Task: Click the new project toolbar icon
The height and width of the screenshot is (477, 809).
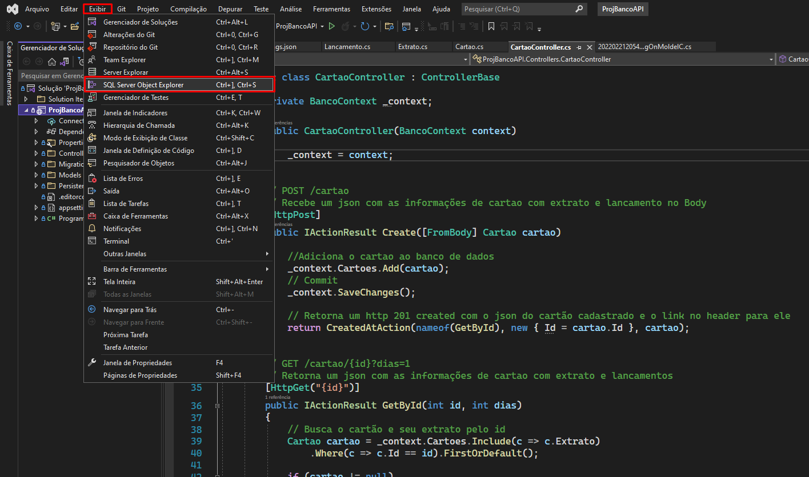Action: (x=55, y=26)
